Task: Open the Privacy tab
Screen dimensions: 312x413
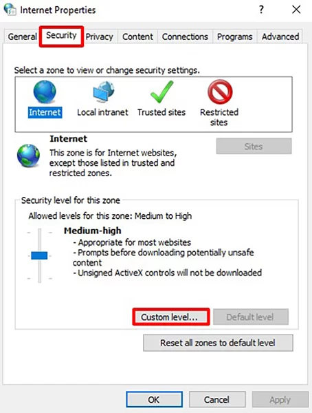Action: 99,36
